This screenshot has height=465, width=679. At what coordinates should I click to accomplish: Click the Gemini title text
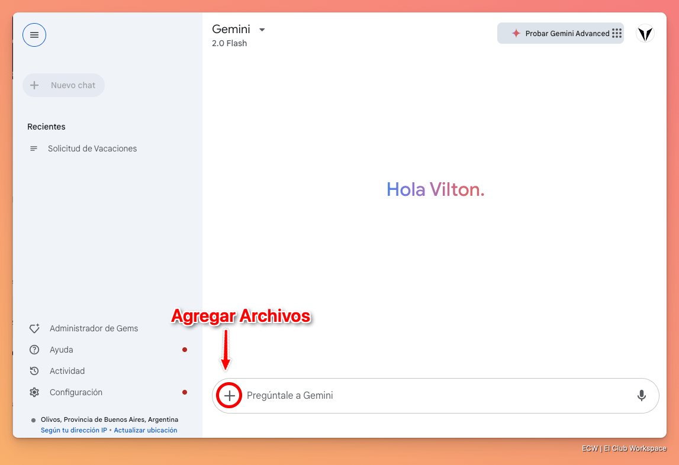click(x=231, y=29)
